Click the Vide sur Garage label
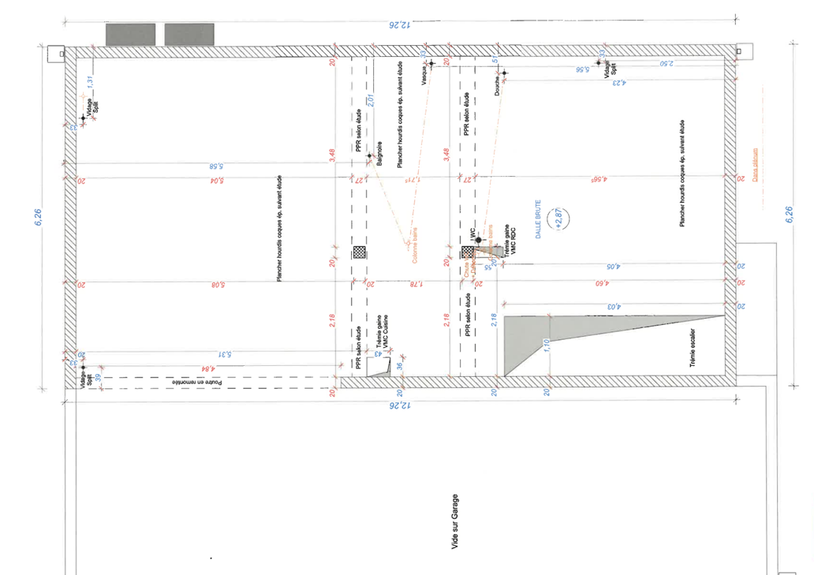814x575 pixels. [455, 523]
